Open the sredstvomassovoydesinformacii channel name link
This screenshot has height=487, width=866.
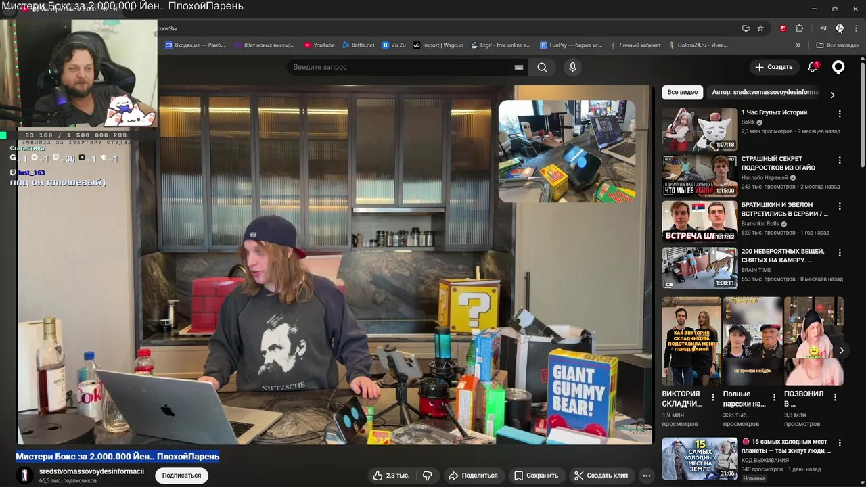91,471
